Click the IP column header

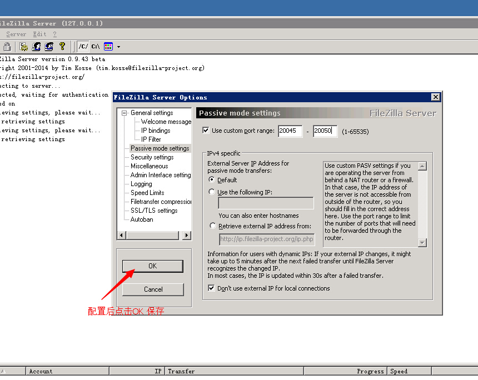tap(137, 371)
